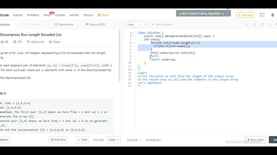The image size is (277, 155).
Task: Click code line 'int[] outarray=new int[cnt];'
Action: point(173,53)
